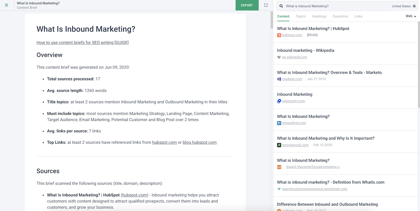
Task: Click the Sprout Social favicon icon
Action: [x=279, y=145]
